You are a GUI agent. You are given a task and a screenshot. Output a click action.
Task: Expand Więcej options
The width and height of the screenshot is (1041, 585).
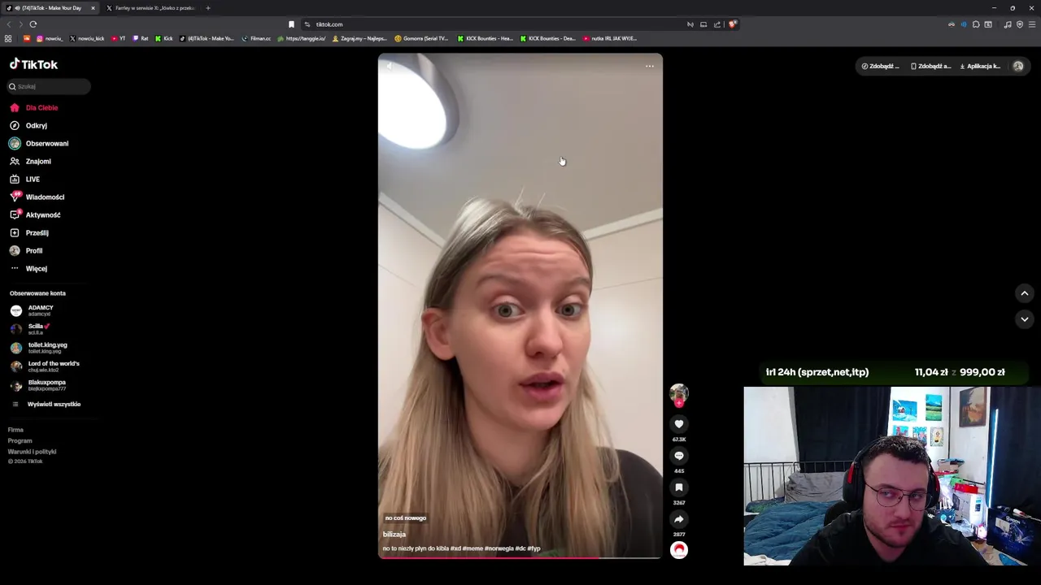[28, 269]
